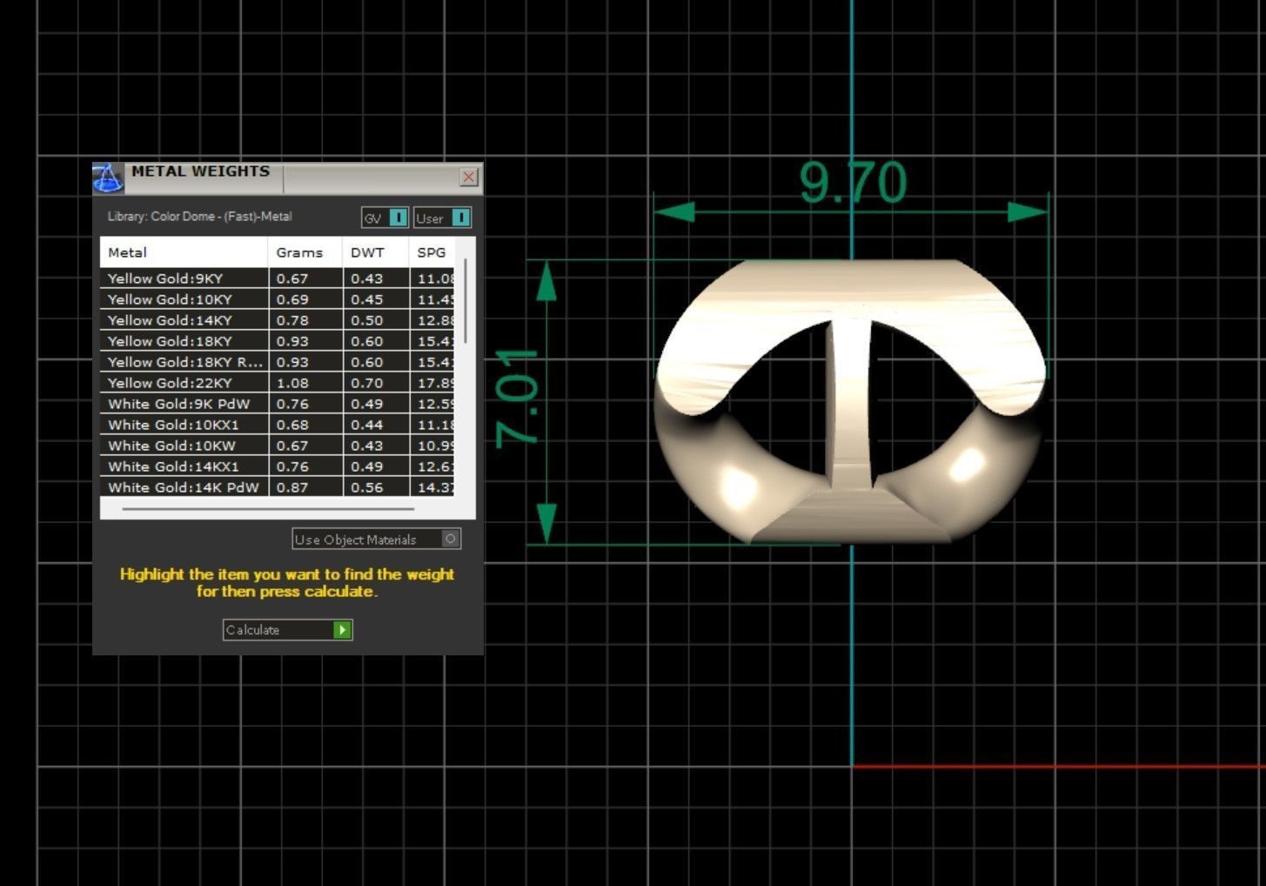Click the SPG column header

pyautogui.click(x=432, y=252)
